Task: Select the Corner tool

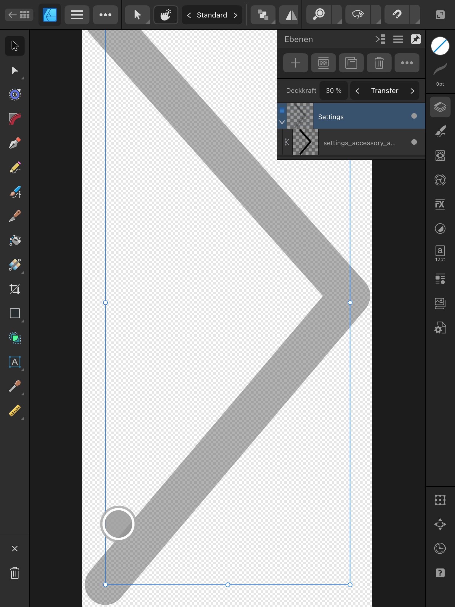Action: [x=15, y=119]
